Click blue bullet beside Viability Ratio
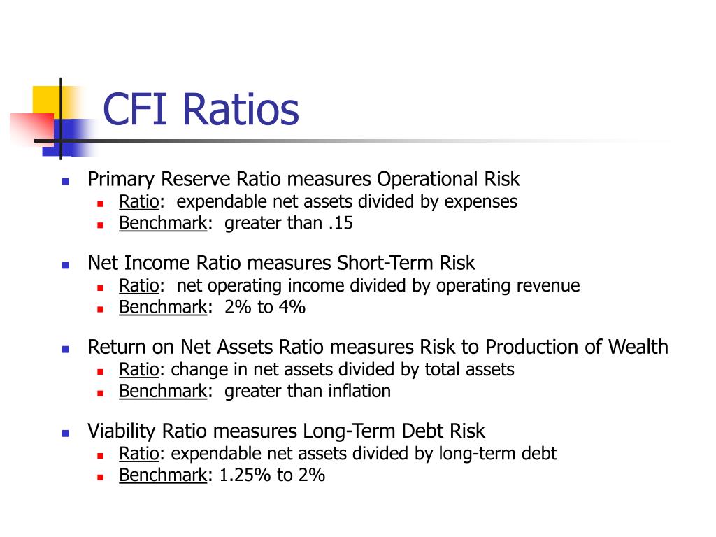The image size is (716, 537). [65, 434]
